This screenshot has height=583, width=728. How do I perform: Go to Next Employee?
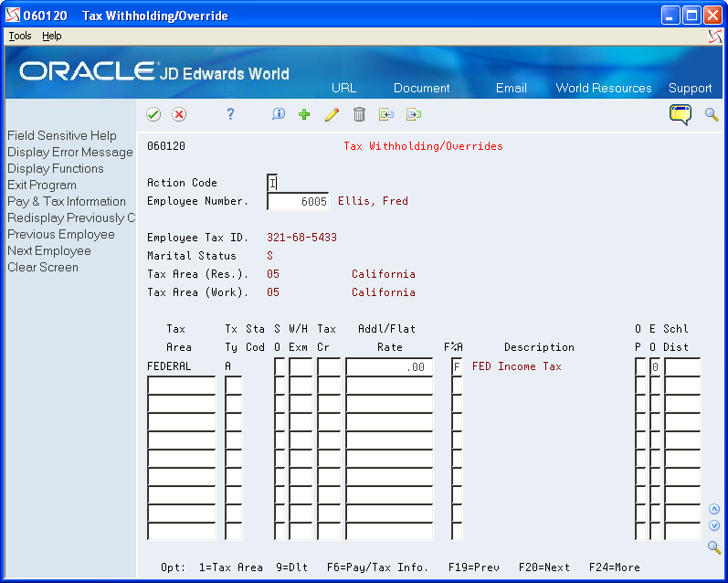(x=48, y=251)
